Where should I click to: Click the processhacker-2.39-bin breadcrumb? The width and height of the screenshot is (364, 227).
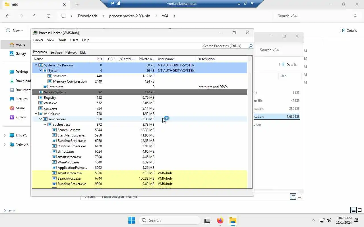[x=130, y=16]
